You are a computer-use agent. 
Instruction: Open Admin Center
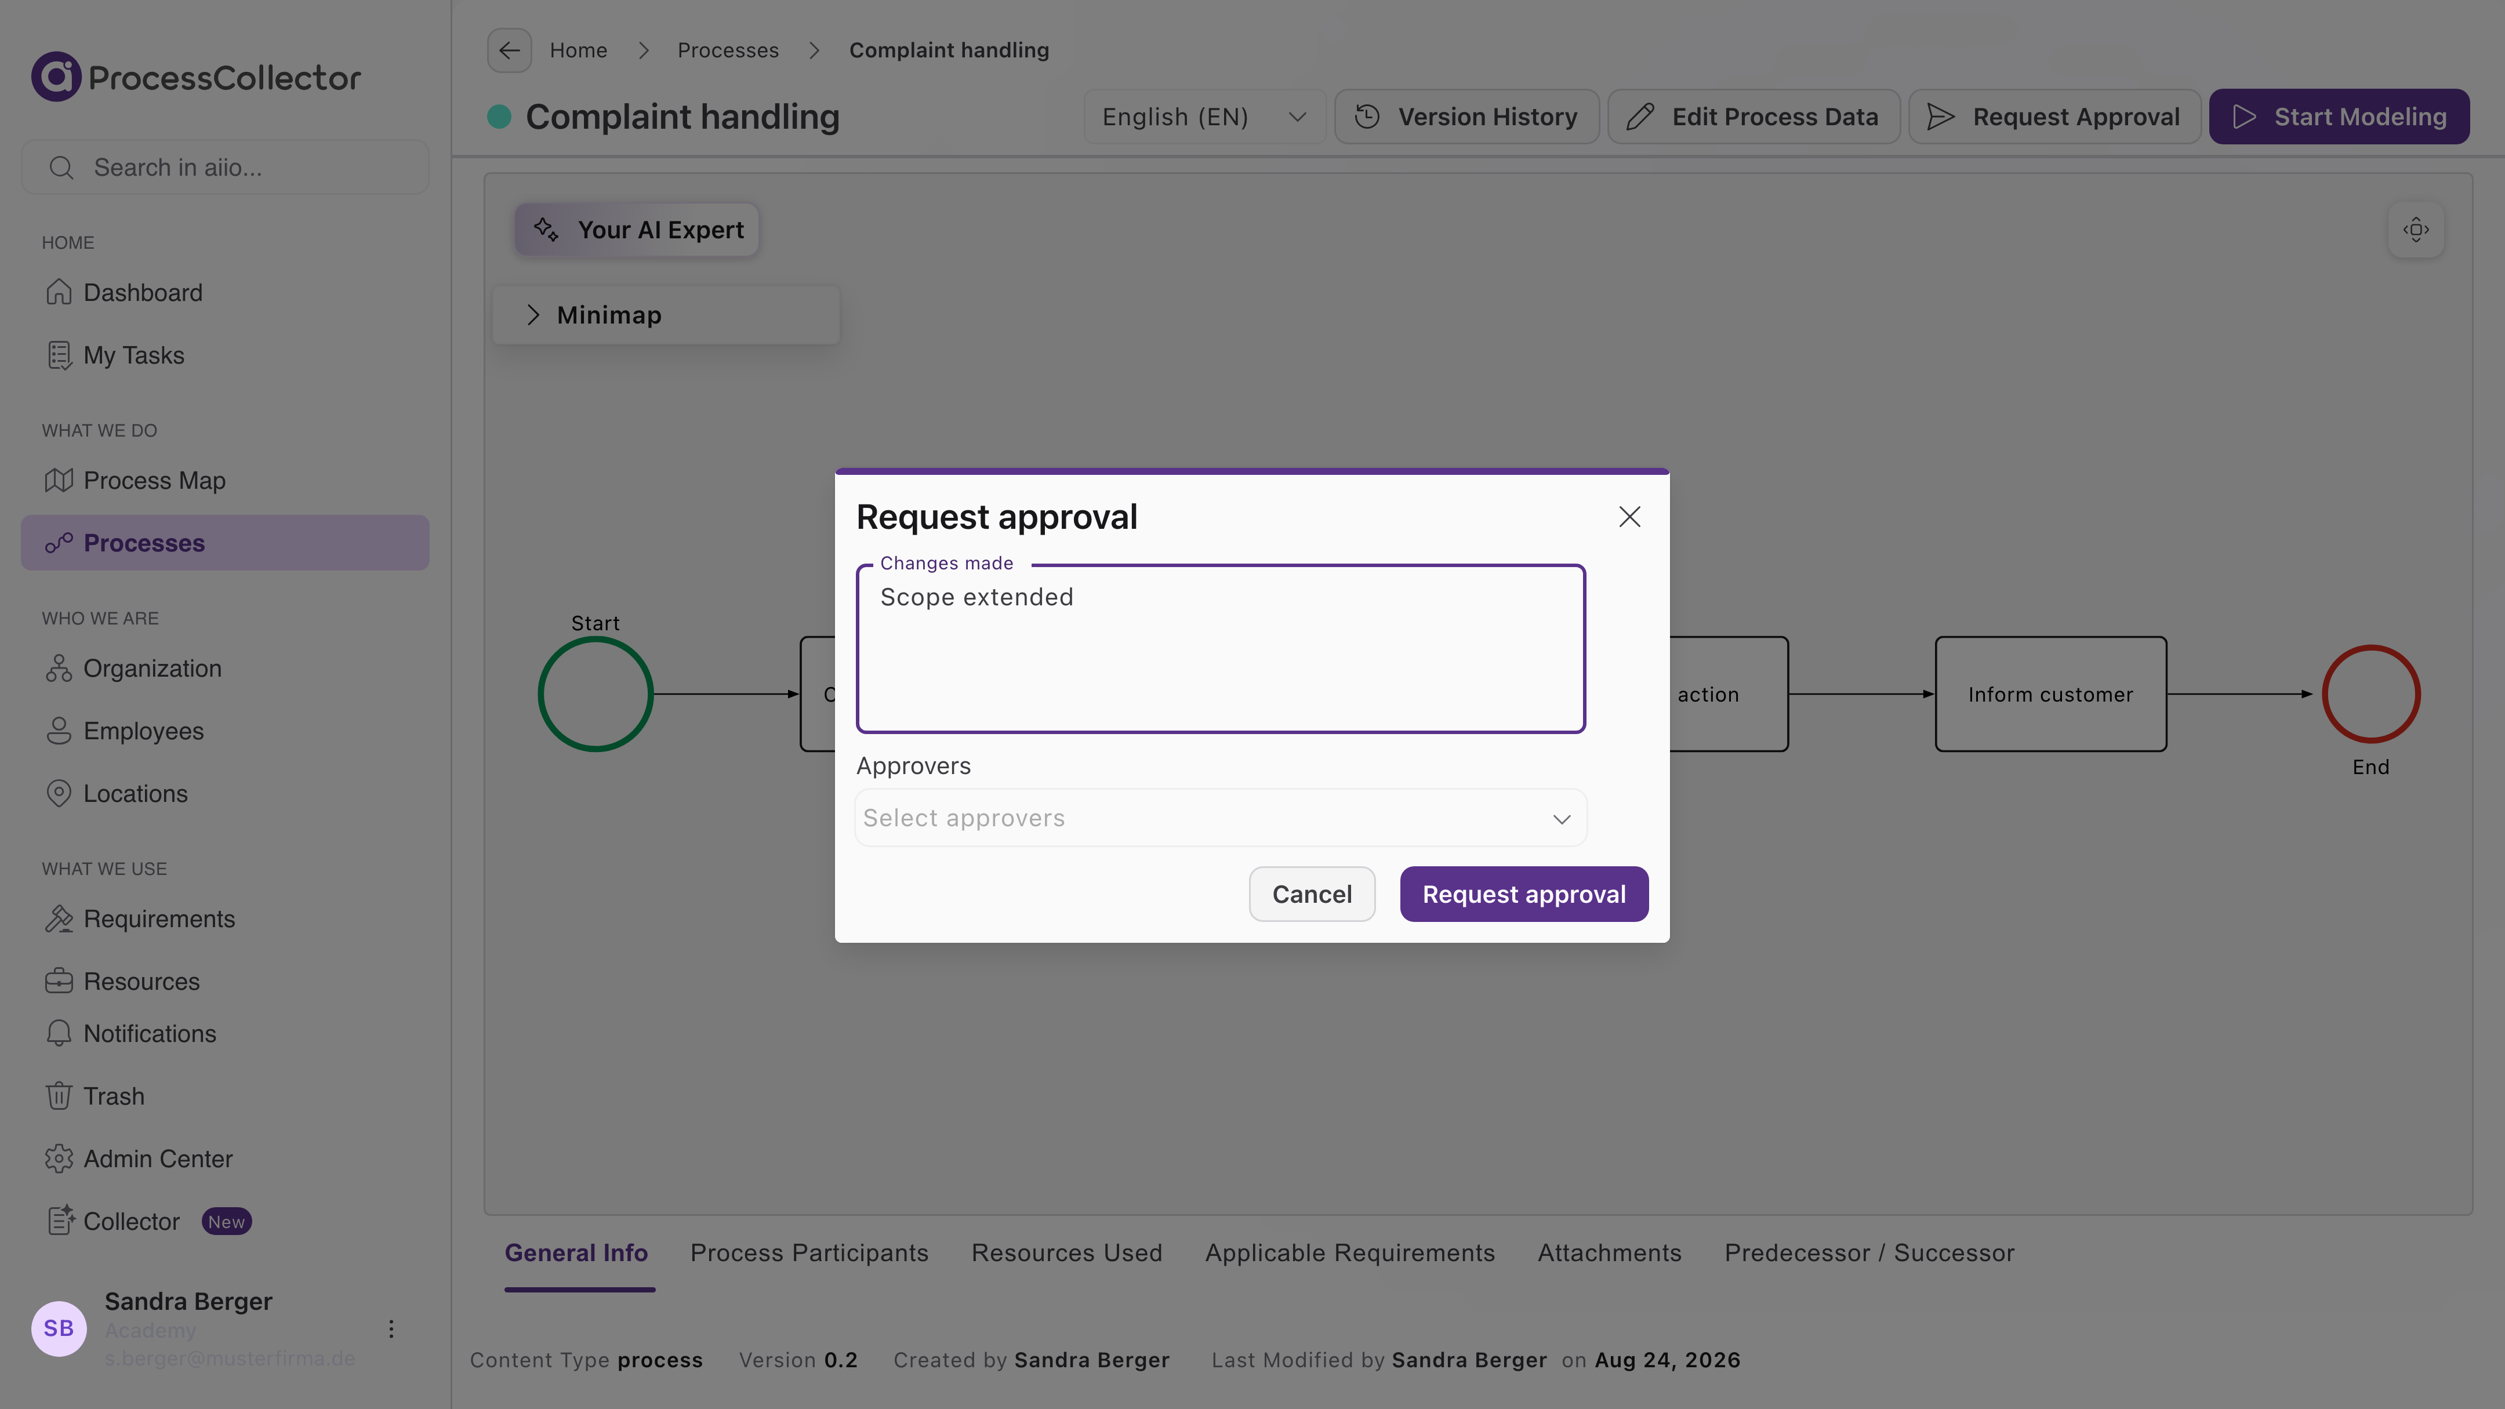click(x=224, y=1159)
